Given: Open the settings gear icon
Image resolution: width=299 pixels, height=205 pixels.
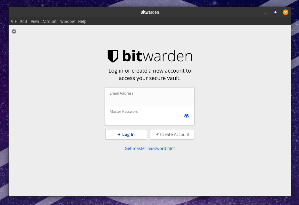Looking at the screenshot, I should [x=14, y=31].
